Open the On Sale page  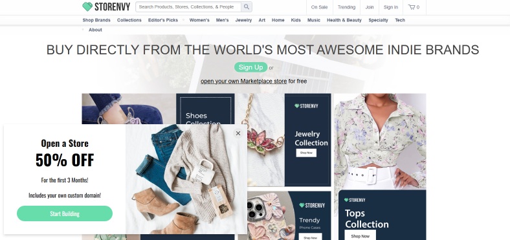click(319, 7)
